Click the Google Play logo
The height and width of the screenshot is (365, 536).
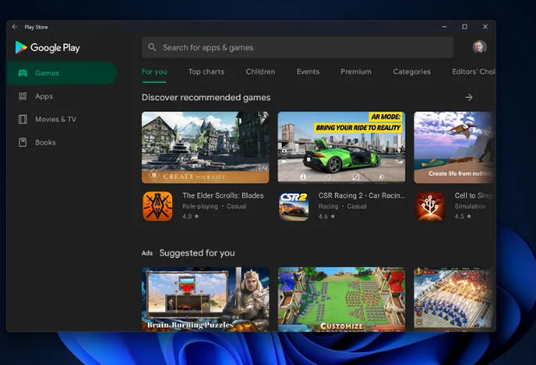tap(48, 48)
